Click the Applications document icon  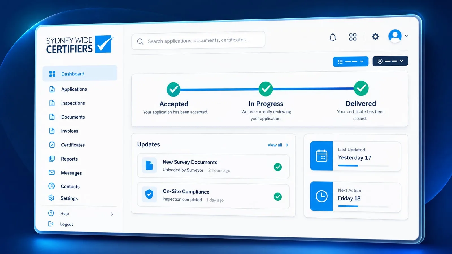click(52, 89)
